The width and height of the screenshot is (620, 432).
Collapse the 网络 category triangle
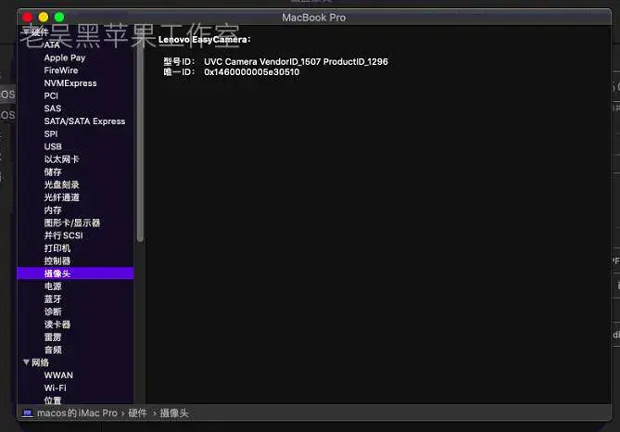coord(26,362)
